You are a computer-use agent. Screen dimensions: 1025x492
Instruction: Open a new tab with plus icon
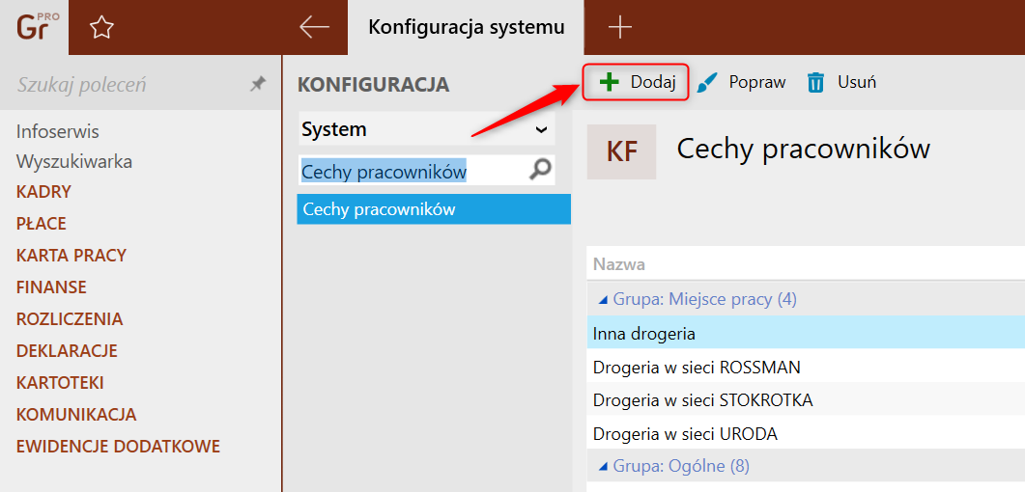click(619, 28)
